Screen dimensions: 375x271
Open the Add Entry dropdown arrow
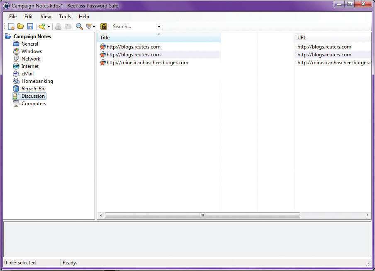click(x=49, y=27)
